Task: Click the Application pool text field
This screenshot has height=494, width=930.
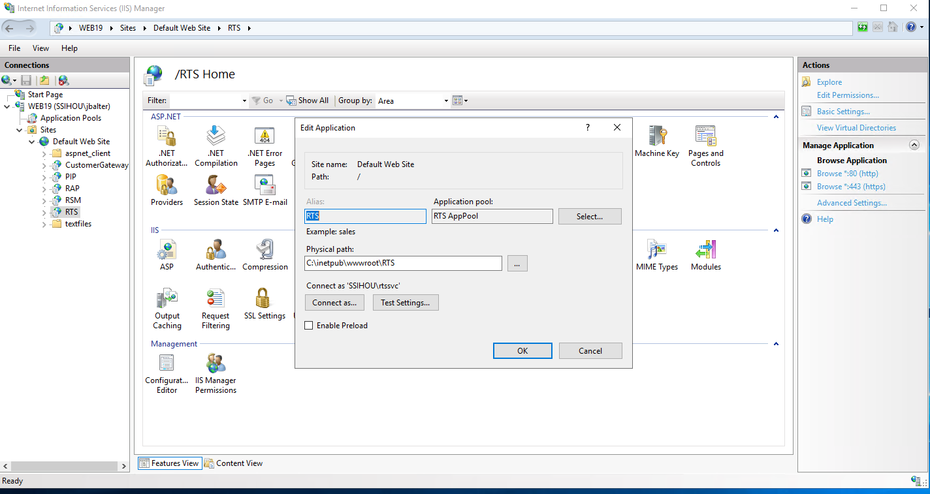Action: (492, 216)
